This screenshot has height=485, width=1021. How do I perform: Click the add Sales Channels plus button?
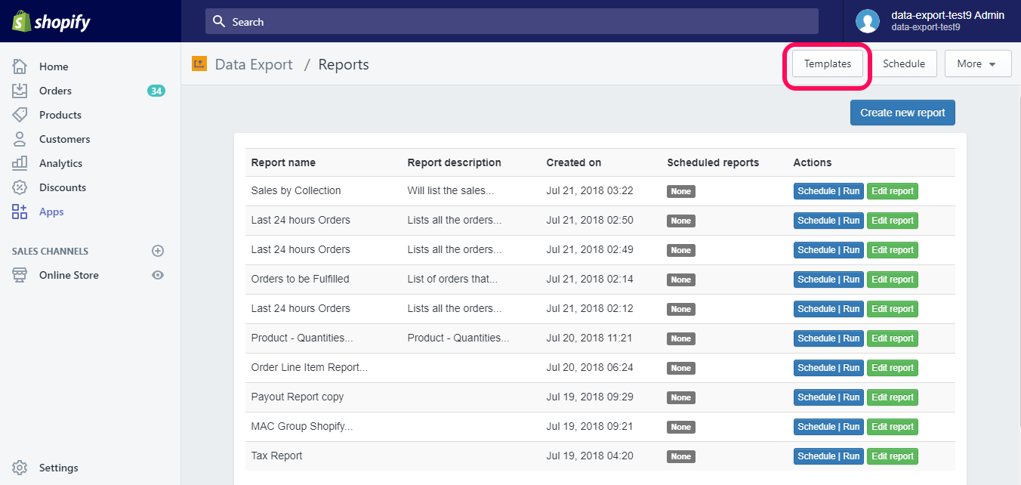158,250
